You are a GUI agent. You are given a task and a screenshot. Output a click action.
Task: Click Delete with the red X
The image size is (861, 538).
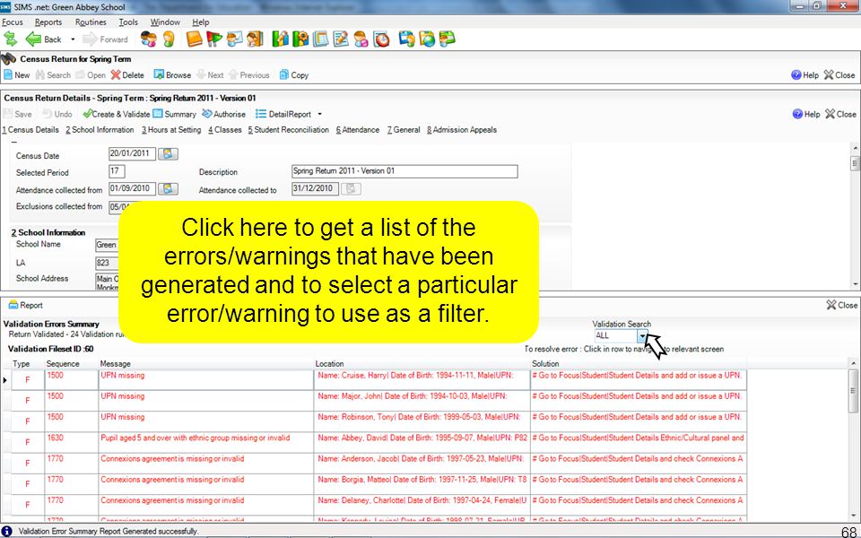pyautogui.click(x=127, y=75)
